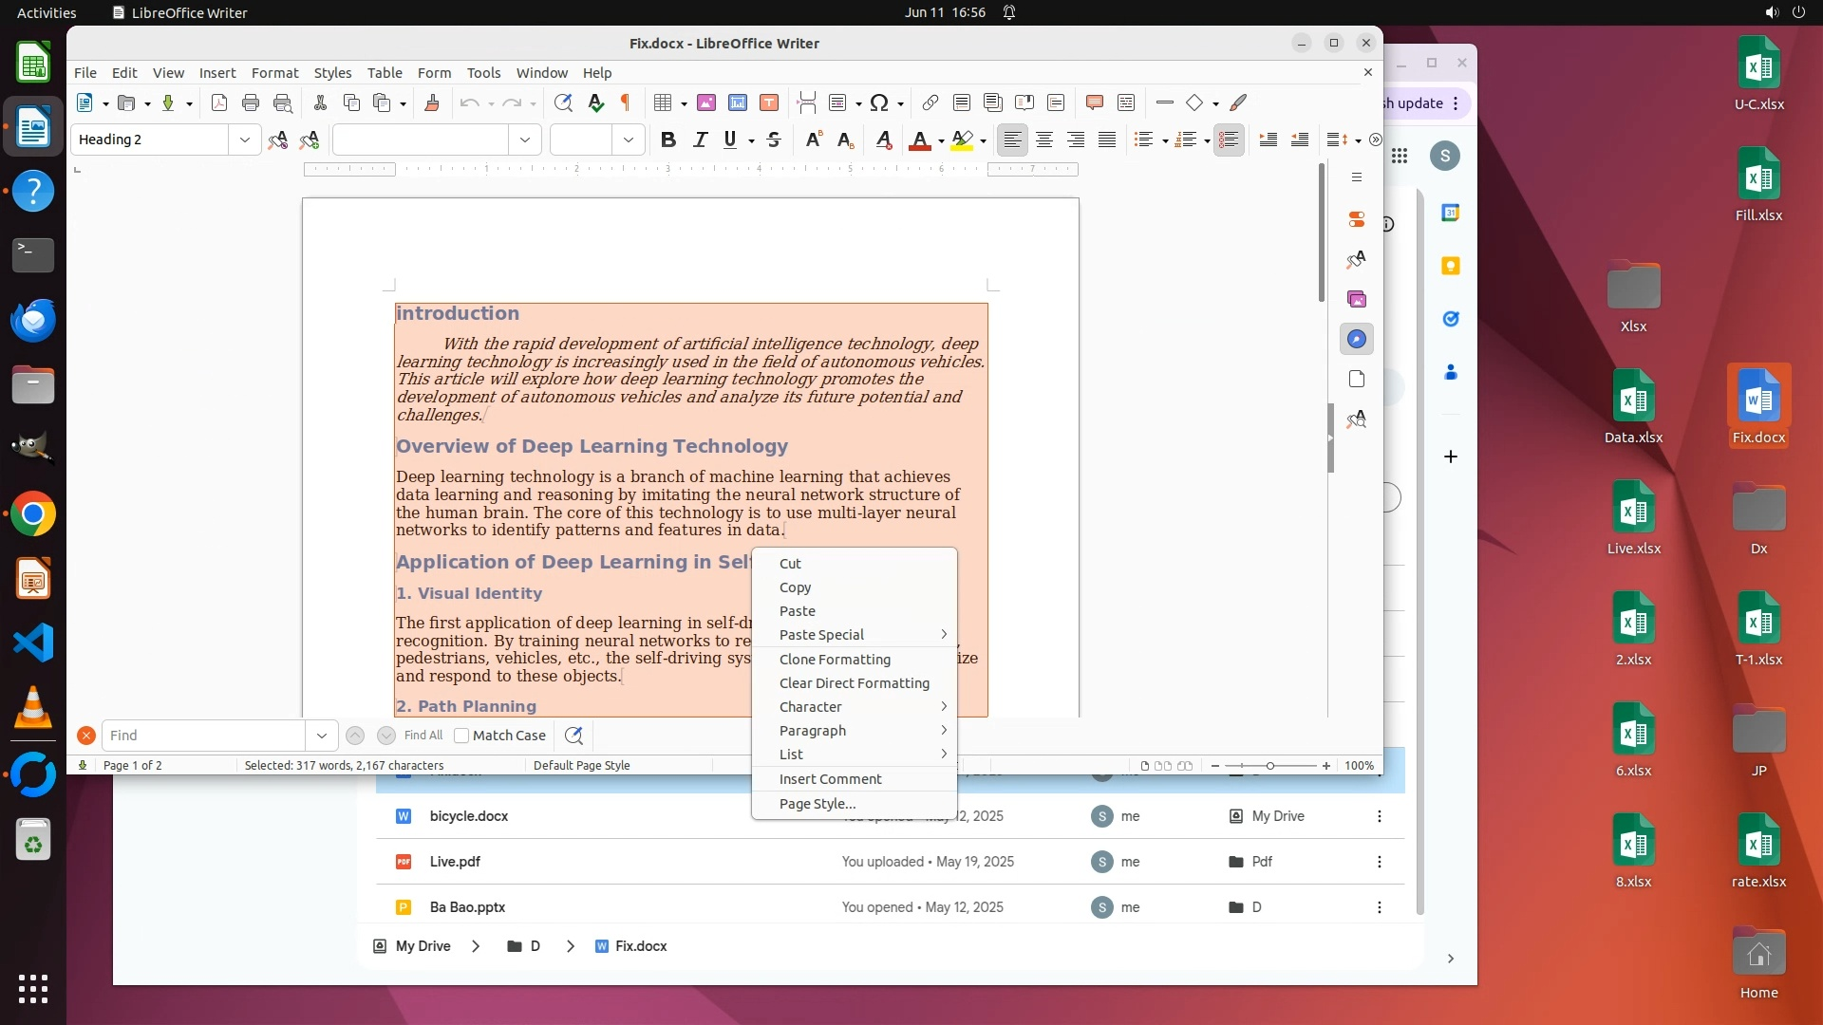Viewport: 1823px width, 1025px height.
Task: Click the Insert Table icon
Action: [x=663, y=102]
